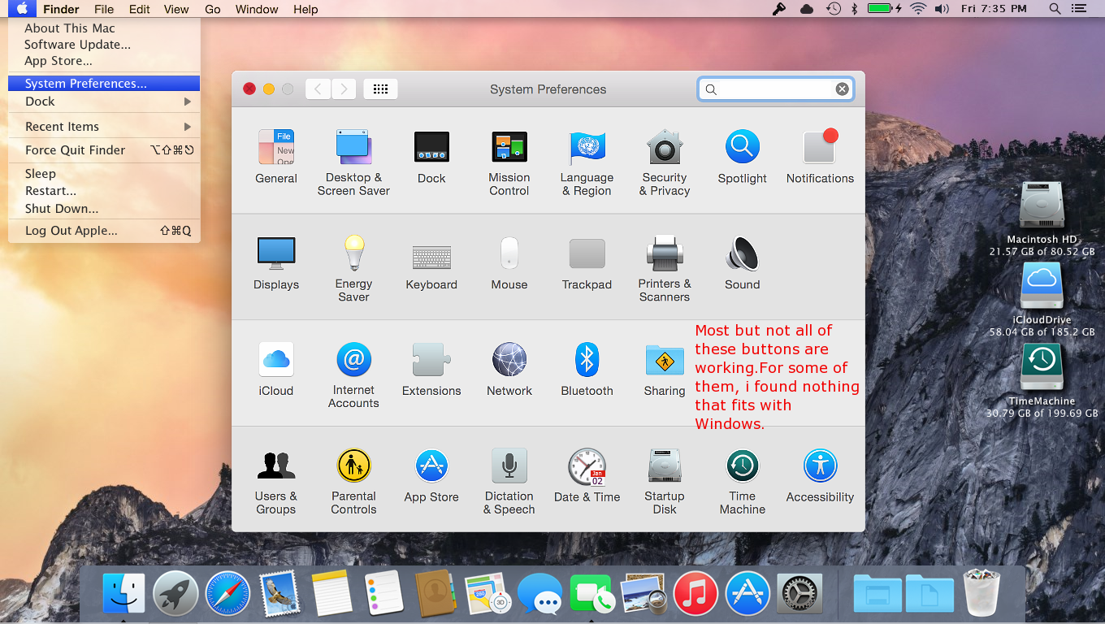This screenshot has height=624, width=1105.
Task: Launch Mission Control preferences
Action: tap(509, 162)
